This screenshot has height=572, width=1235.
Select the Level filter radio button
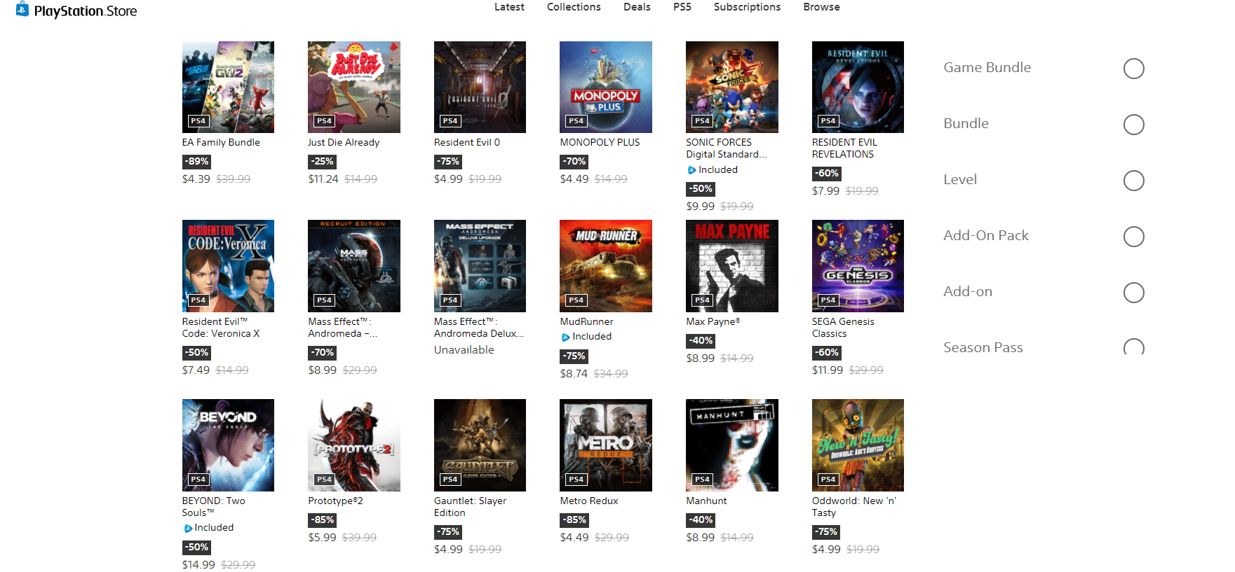(x=1134, y=181)
